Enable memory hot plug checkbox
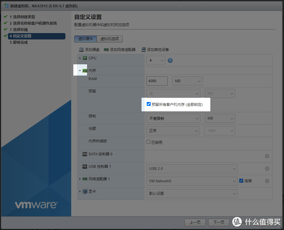Image resolution: width=284 pixels, height=230 pixels. [149, 142]
